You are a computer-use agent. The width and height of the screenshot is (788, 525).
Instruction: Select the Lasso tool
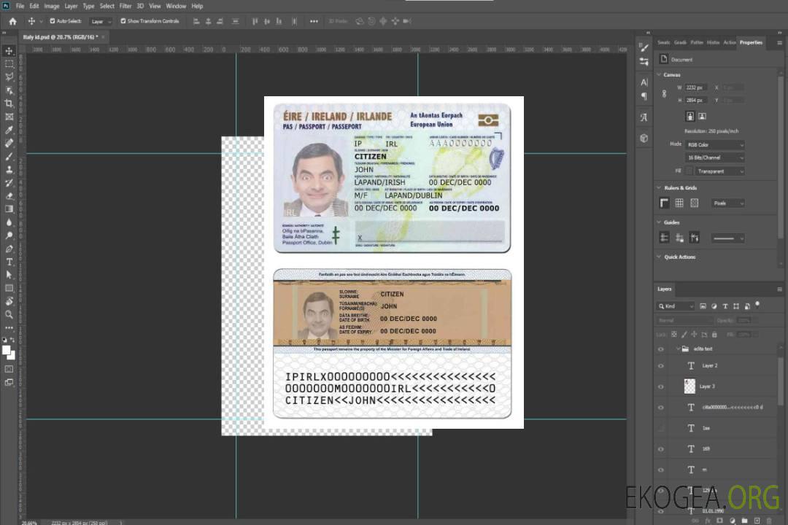(9, 77)
